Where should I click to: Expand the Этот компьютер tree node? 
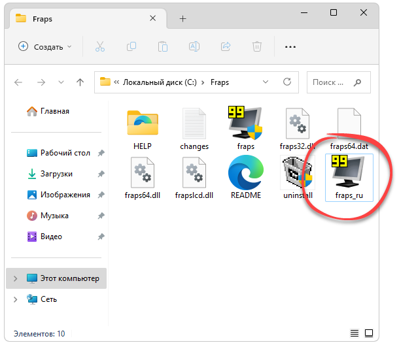click(15, 278)
